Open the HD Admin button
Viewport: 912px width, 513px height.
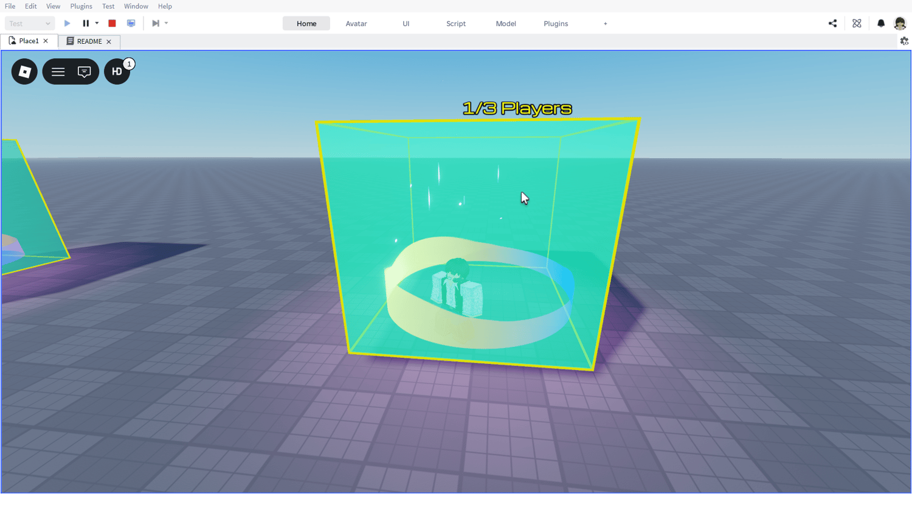point(117,72)
